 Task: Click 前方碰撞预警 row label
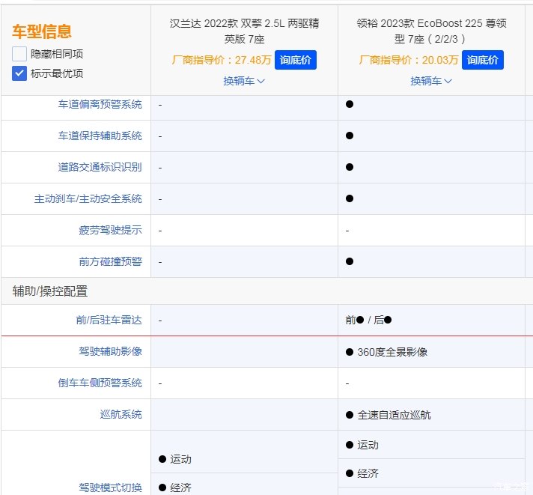click(x=110, y=261)
